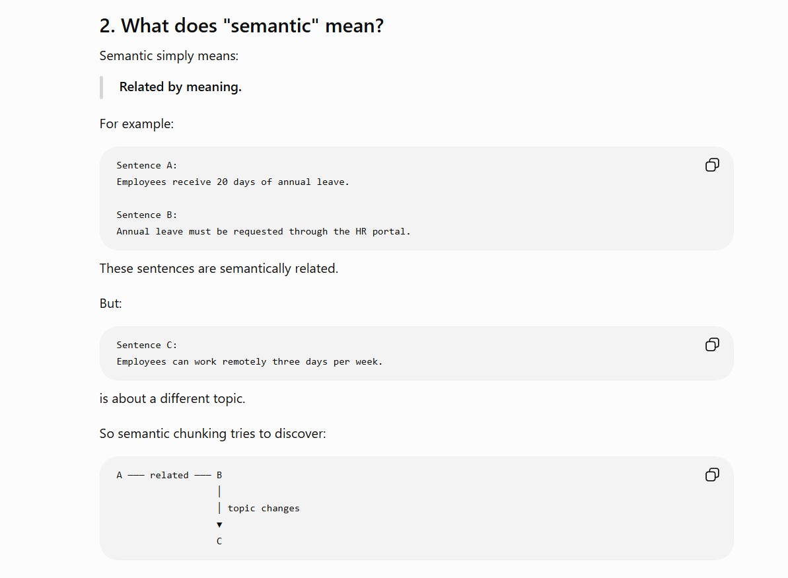Copy the topic changes diagram block

712,474
